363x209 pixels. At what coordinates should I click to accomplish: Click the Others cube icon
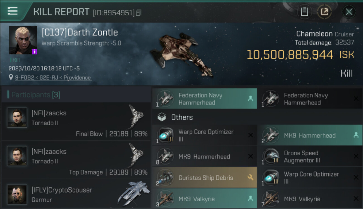pyautogui.click(x=162, y=117)
